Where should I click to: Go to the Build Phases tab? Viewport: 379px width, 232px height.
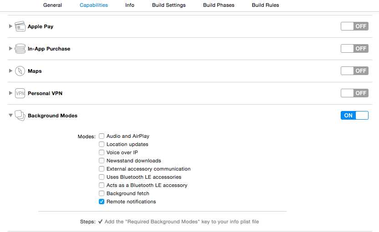coord(219,5)
